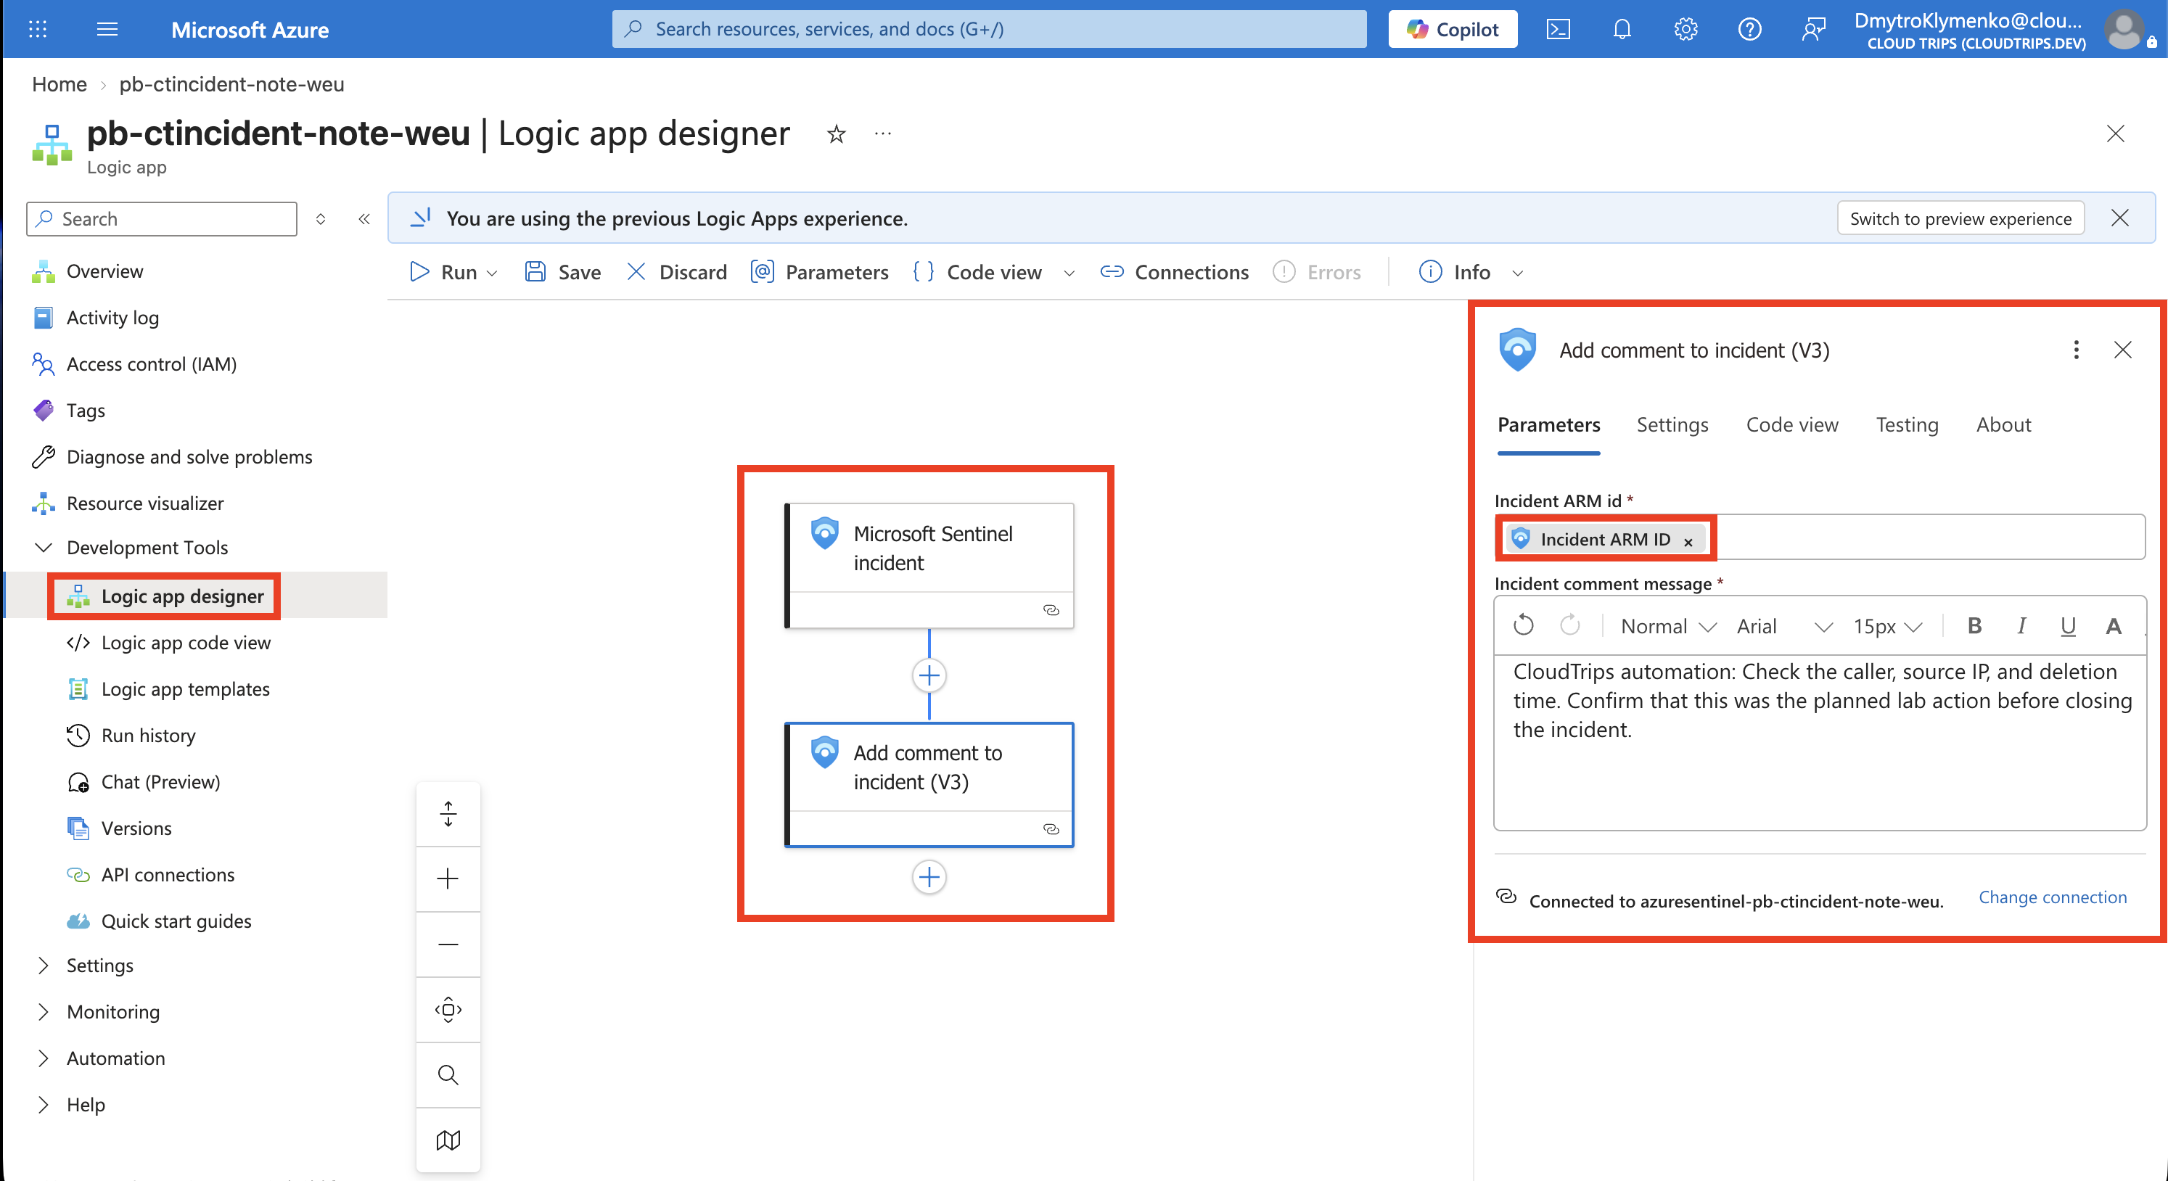
Task: Click connection icon on Sentinel trigger card
Action: click(1051, 610)
